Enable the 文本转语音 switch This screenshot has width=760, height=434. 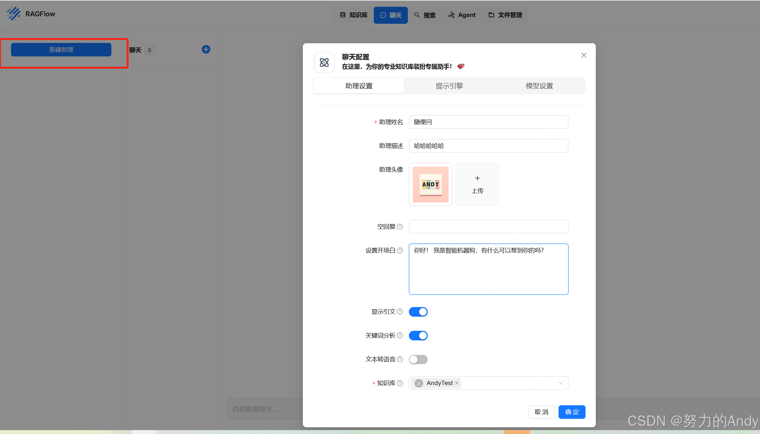418,360
